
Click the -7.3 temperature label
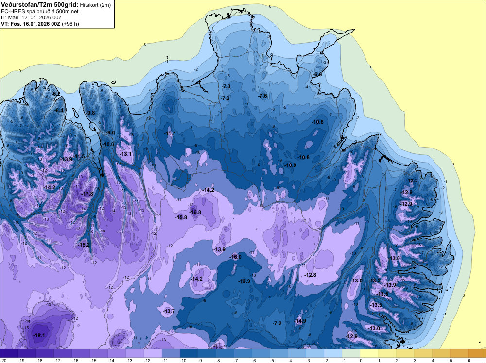pos(226,86)
